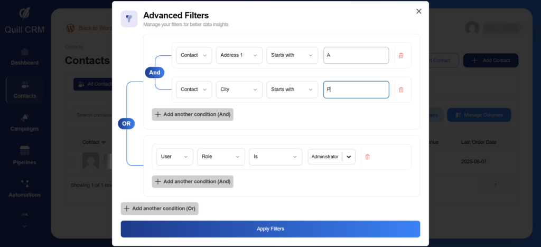Open the Role property dropdown
Screen dimensions: 541x247
point(221,156)
